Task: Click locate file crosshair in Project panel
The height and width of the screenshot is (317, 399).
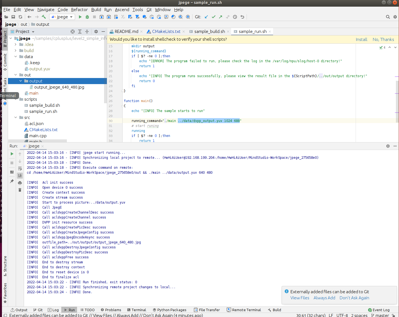Action: click(73, 32)
